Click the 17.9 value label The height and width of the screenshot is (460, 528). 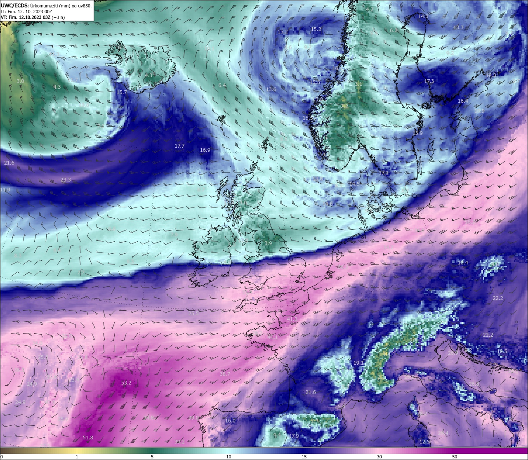[x=294, y=436]
